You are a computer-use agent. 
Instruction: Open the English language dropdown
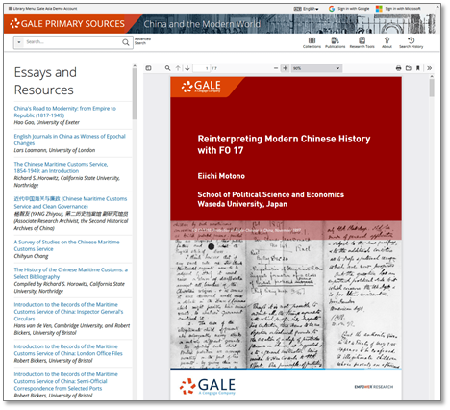point(306,9)
